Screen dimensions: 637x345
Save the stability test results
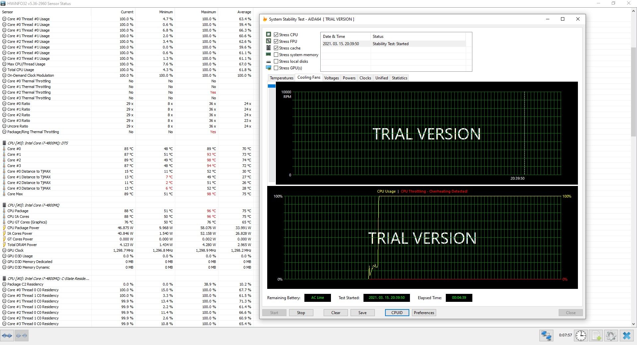pyautogui.click(x=362, y=313)
